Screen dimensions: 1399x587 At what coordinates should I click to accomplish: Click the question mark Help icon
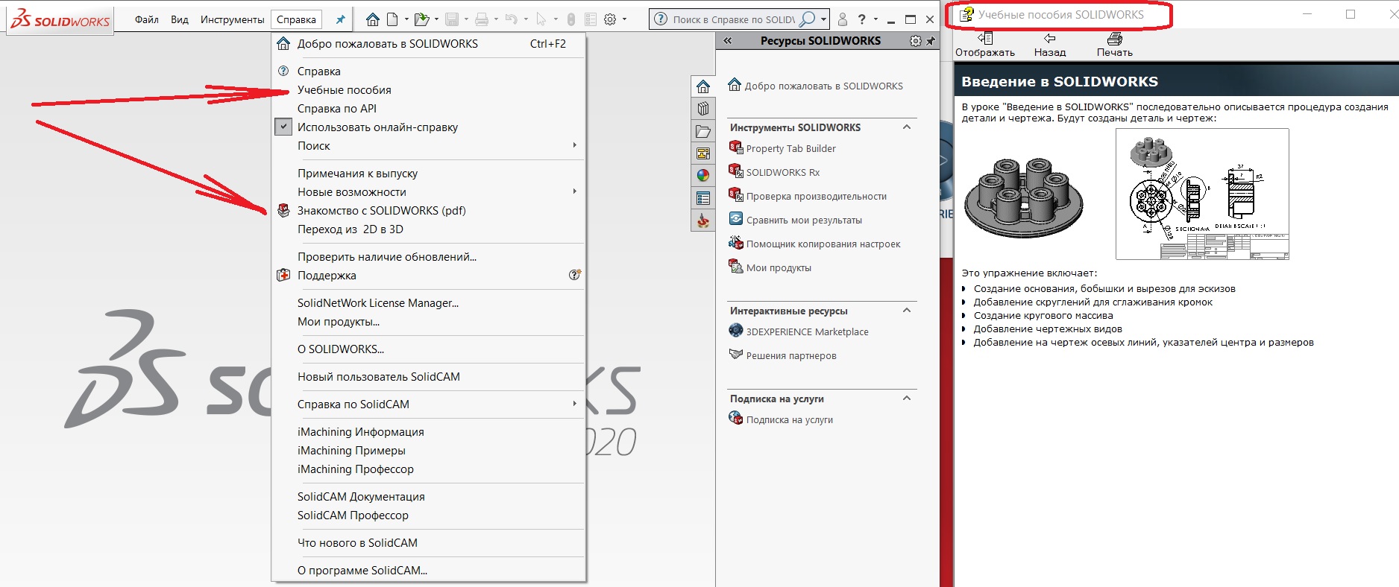tap(862, 19)
